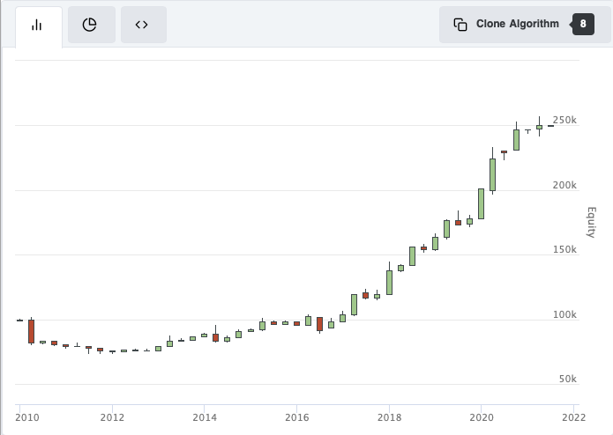This screenshot has height=435, width=613.
Task: Click the 100k equity axis label
Action: (x=564, y=314)
